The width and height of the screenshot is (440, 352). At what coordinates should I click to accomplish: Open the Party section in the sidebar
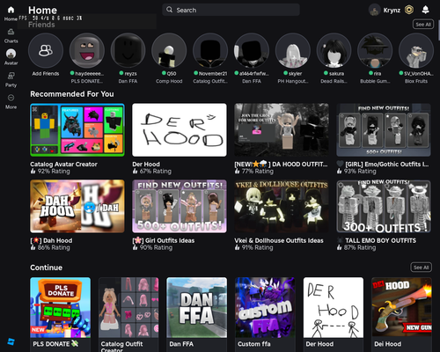[11, 77]
